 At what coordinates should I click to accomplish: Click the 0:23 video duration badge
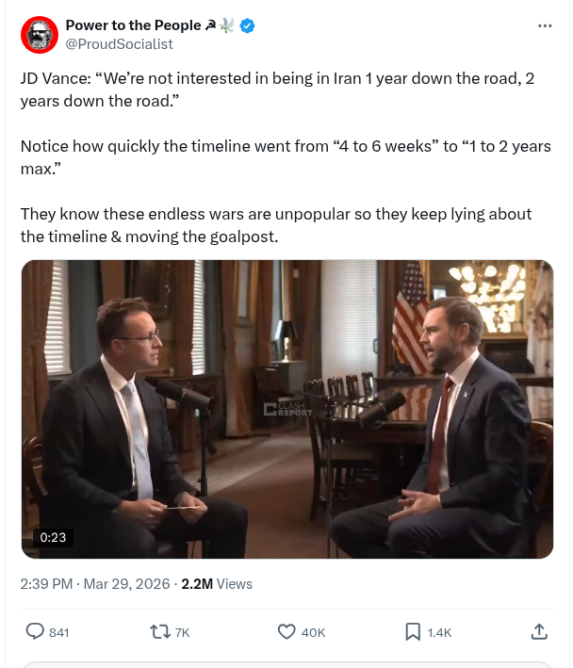(52, 538)
